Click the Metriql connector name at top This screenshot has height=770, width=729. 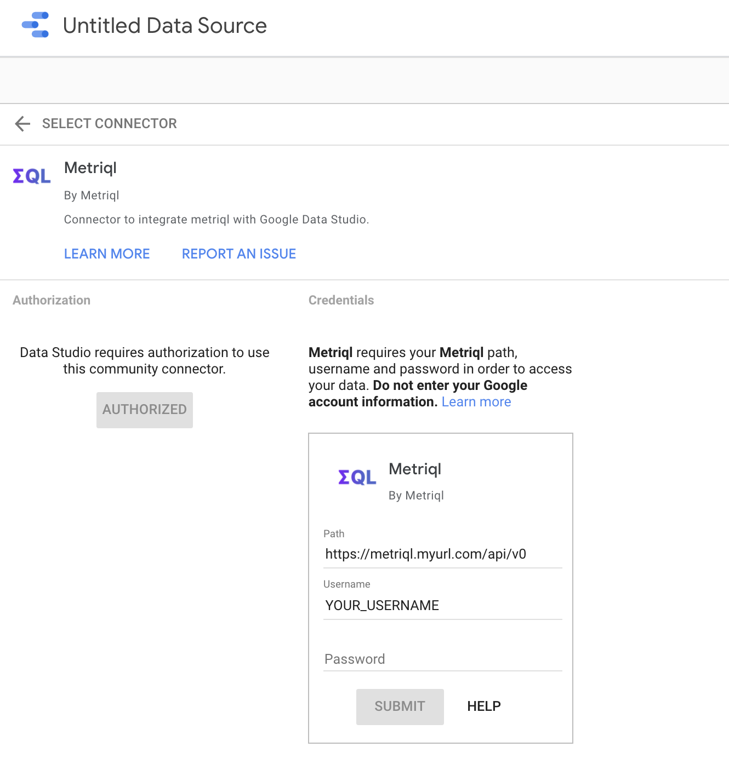[x=90, y=168]
